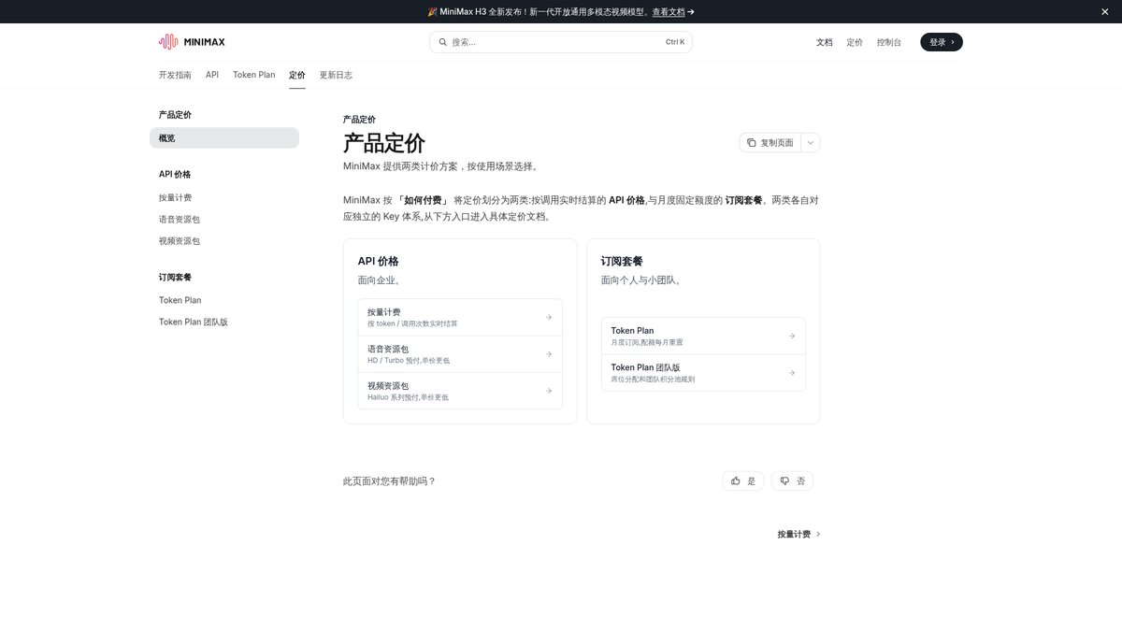The width and height of the screenshot is (1122, 631).
Task: Open 语音资源包 in the sidebar
Action: (180, 219)
